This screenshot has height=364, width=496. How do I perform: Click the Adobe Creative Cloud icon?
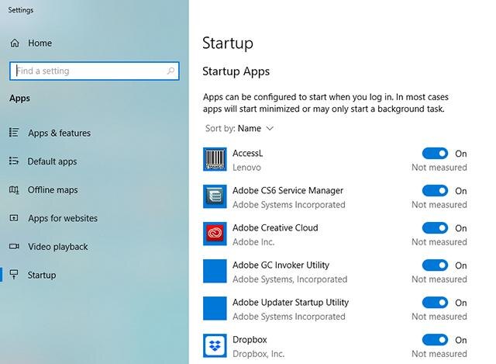[215, 234]
